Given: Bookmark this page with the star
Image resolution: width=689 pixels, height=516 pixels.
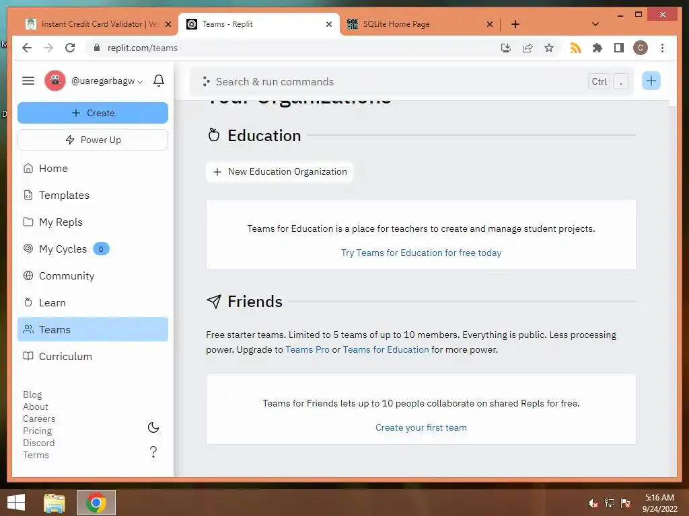Looking at the screenshot, I should coord(549,48).
